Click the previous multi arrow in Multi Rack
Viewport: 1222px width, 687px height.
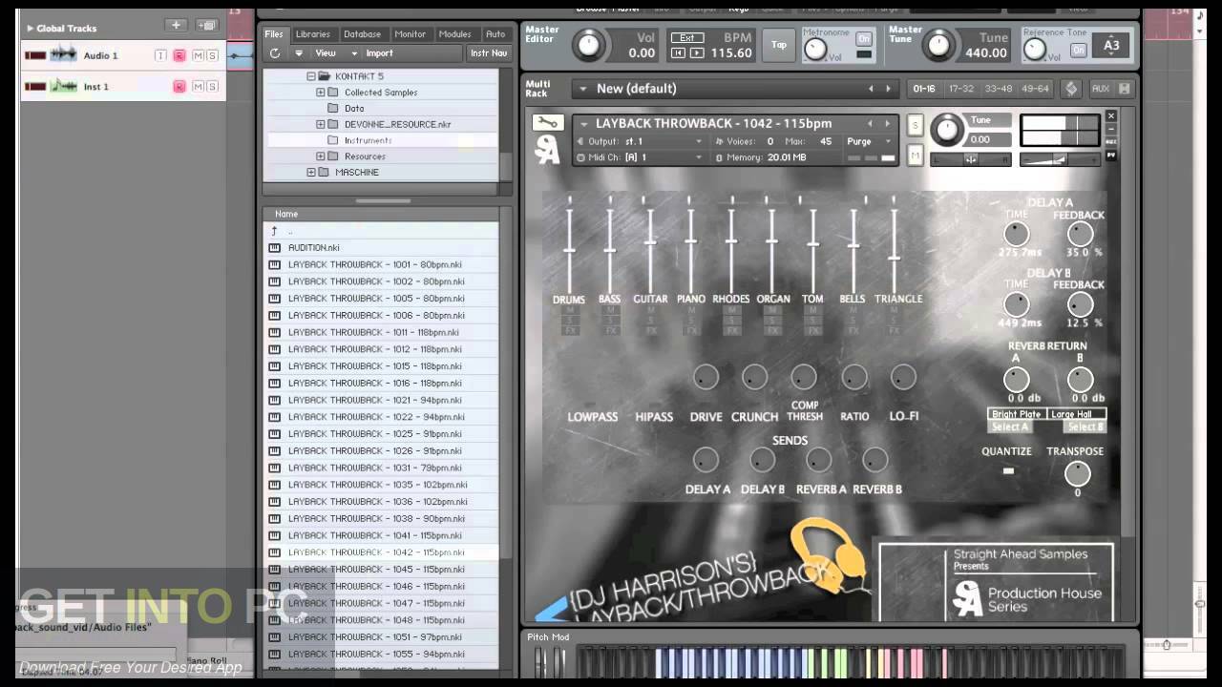point(871,89)
